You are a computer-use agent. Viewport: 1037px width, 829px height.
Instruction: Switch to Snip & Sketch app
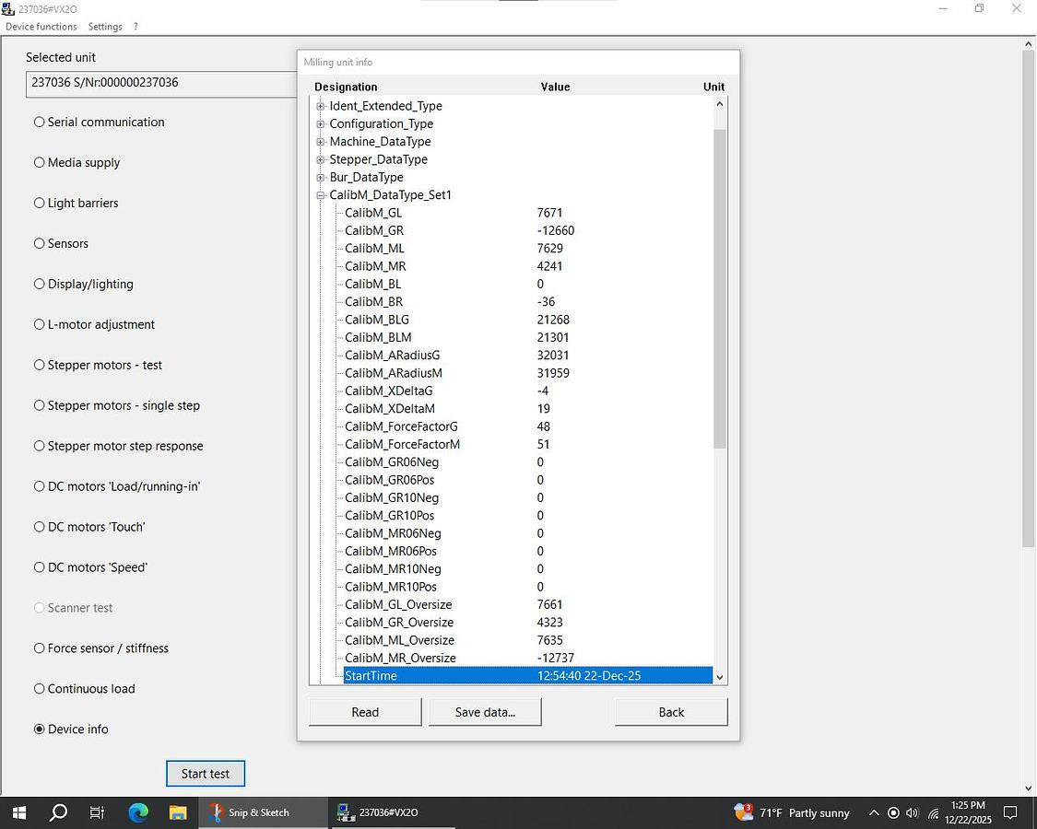[x=250, y=812]
